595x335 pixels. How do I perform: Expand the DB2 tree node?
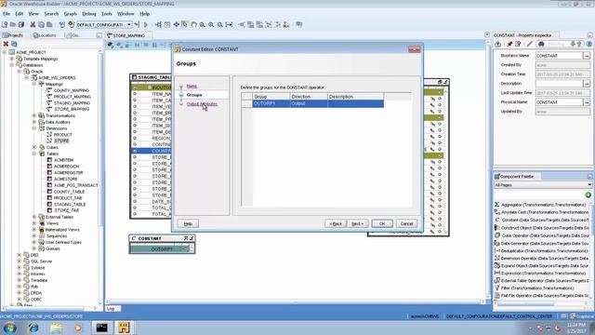pos(20,255)
